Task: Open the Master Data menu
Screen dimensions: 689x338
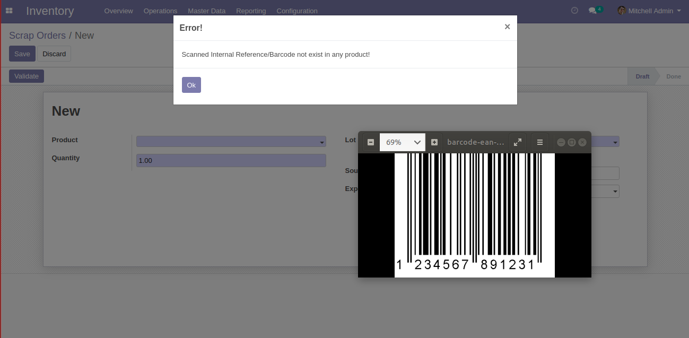Action: coord(206,11)
